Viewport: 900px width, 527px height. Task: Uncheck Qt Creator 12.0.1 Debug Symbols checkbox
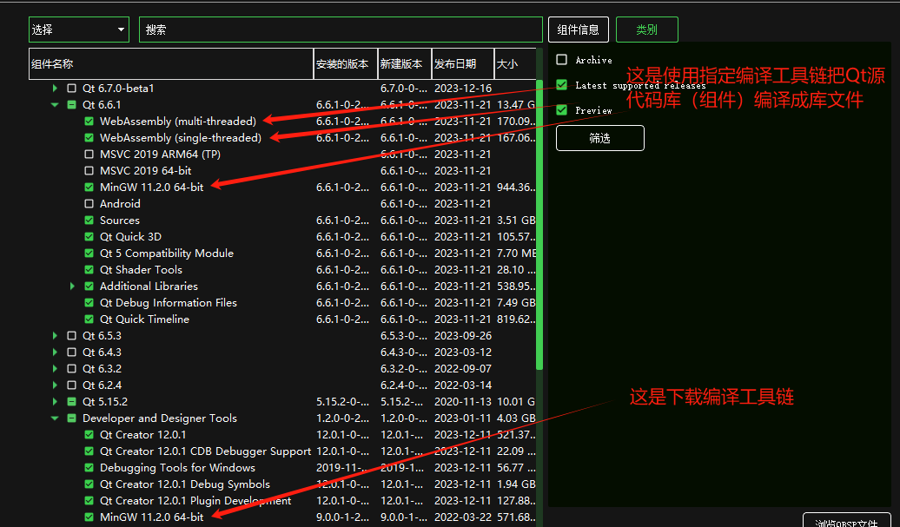point(89,484)
